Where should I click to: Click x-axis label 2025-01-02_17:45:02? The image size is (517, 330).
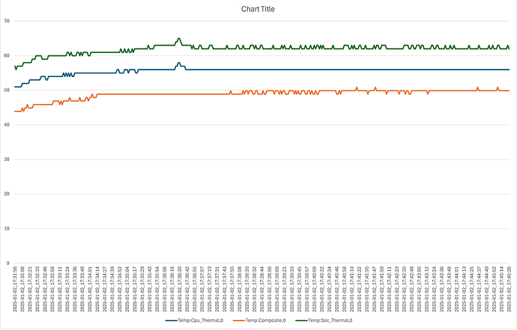point(495,289)
